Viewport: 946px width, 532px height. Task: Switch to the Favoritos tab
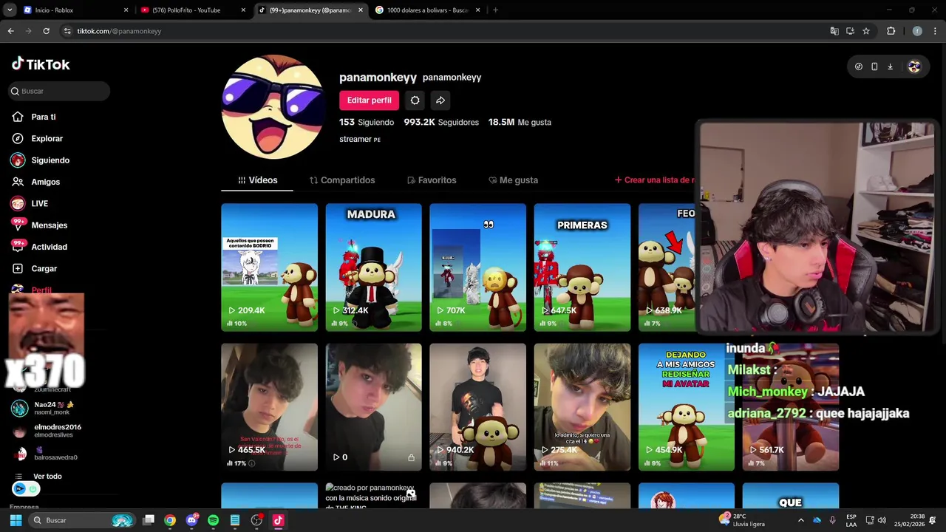tap(432, 180)
